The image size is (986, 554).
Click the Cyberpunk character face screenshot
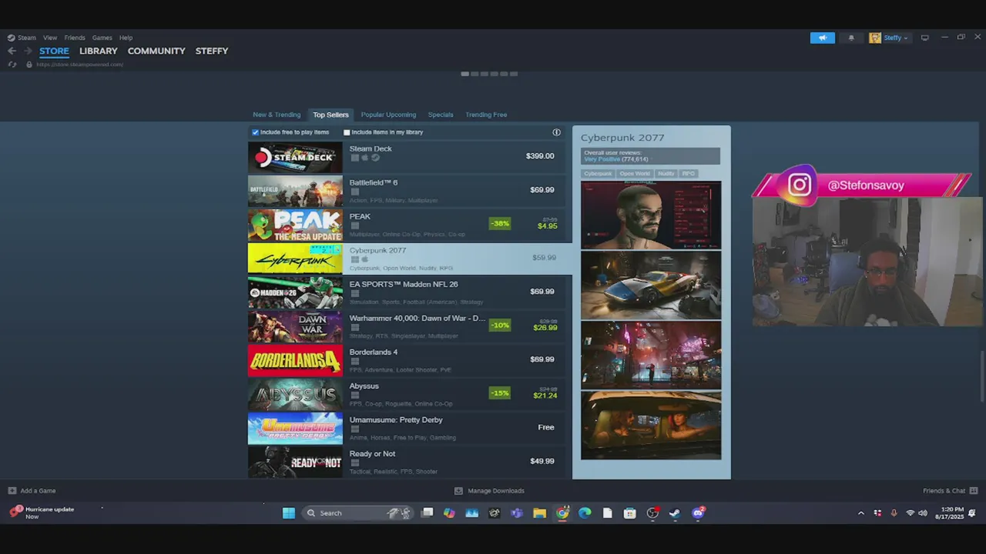(651, 215)
